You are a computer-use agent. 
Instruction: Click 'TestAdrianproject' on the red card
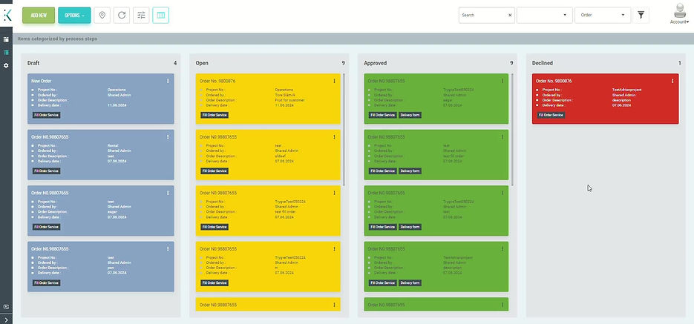point(626,90)
